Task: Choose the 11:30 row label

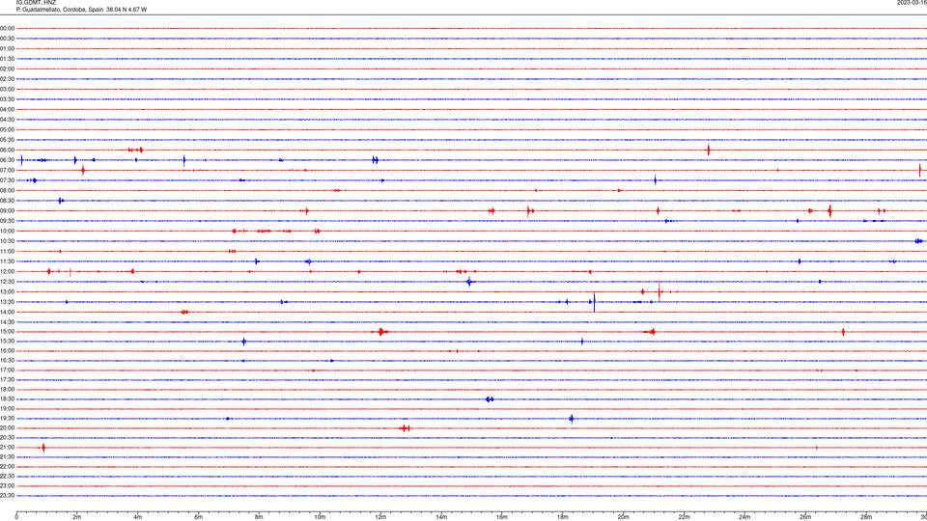Action: [x=7, y=261]
